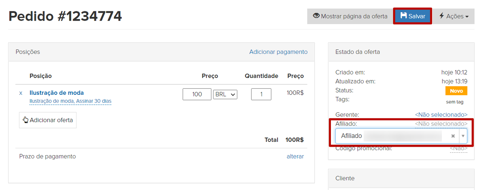Screen dimensions: 486x190
Task: Open the BRL currency dropdown
Action: tap(225, 94)
